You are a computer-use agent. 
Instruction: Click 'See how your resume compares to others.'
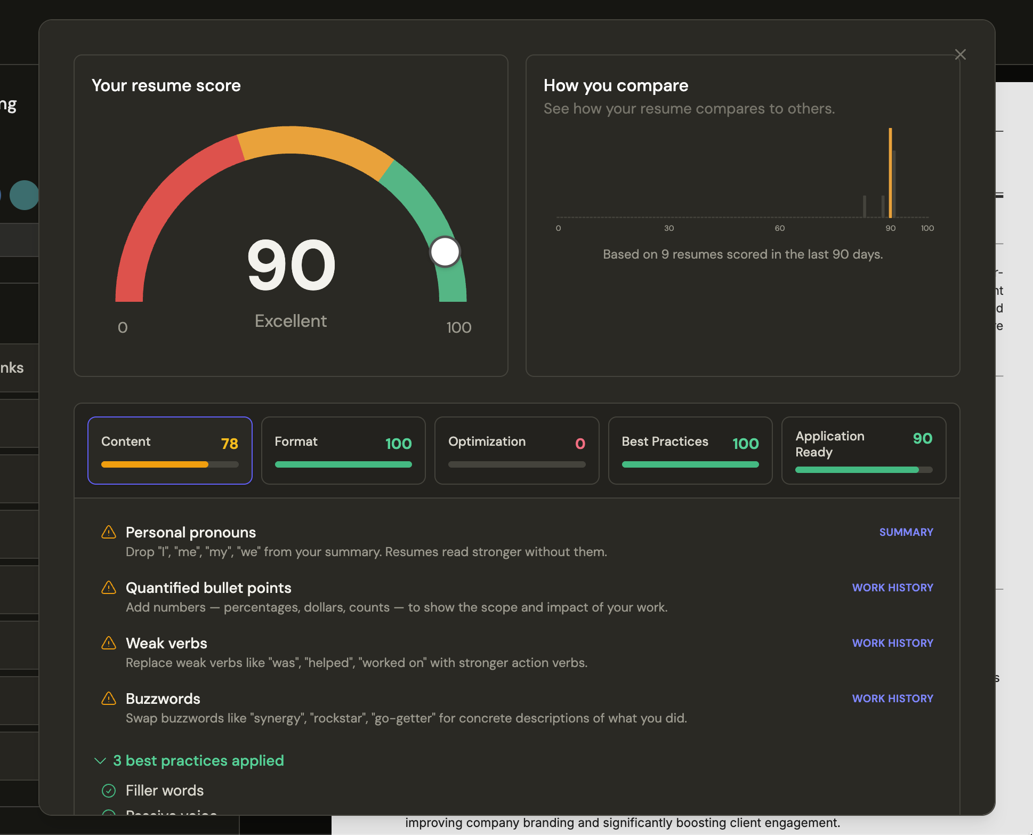(x=689, y=109)
